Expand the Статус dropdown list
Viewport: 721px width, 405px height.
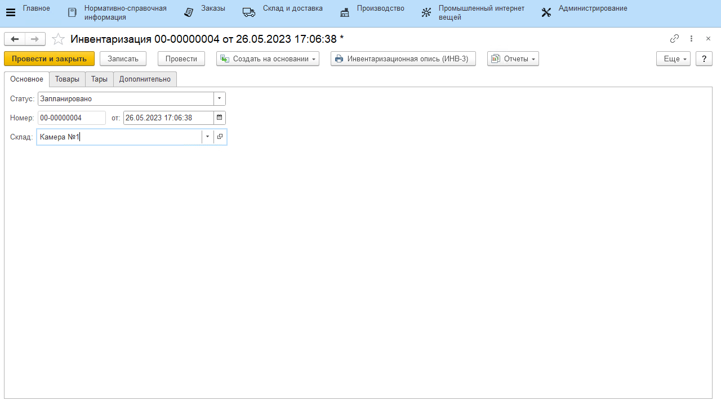[220, 99]
